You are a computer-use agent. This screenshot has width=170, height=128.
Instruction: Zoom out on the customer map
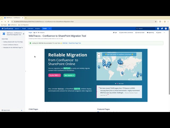coord(99,57)
